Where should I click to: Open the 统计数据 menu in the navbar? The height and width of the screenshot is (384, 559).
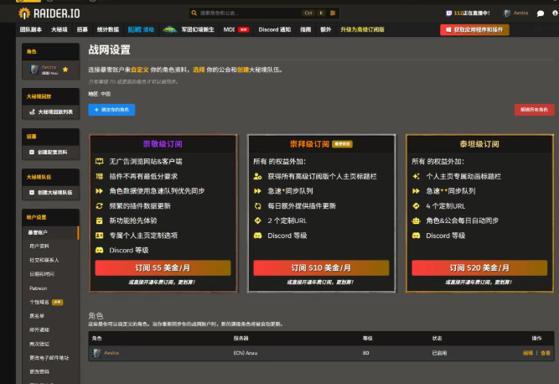(107, 29)
